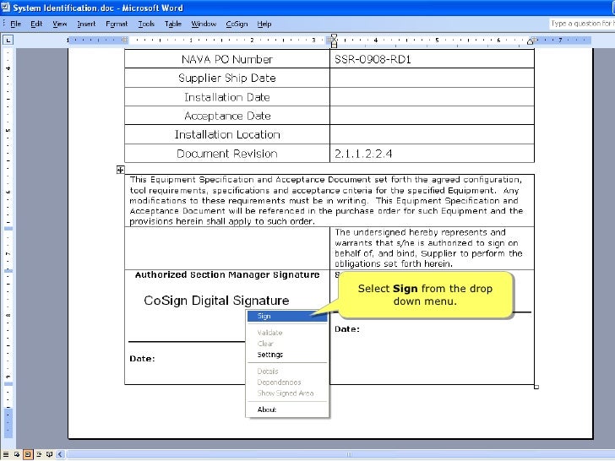The width and height of the screenshot is (615, 461).
Task: Click the empty Installation Location value cell
Action: [x=432, y=134]
